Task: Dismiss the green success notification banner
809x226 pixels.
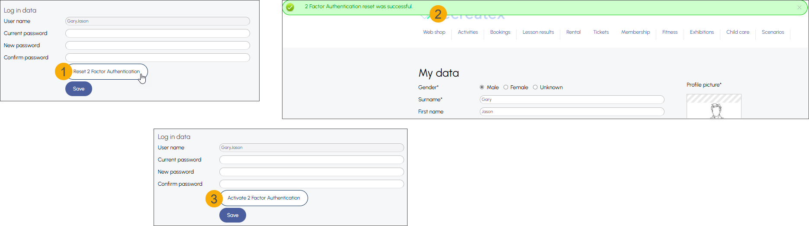Action: click(x=799, y=7)
